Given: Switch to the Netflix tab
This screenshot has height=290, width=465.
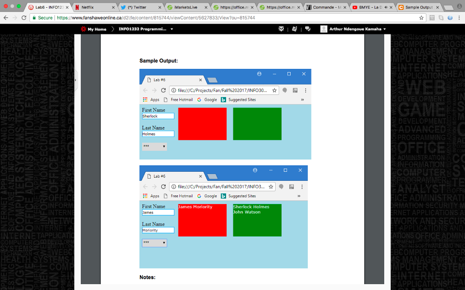Looking at the screenshot, I should (95, 7).
